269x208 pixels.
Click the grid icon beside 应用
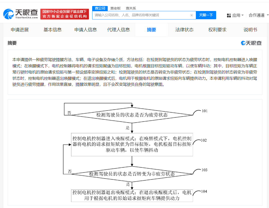coord(229,15)
